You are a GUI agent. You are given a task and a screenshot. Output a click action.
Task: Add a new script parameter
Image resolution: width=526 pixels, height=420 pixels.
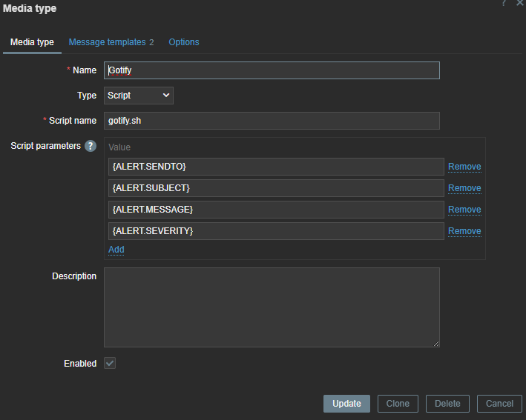[116, 250]
